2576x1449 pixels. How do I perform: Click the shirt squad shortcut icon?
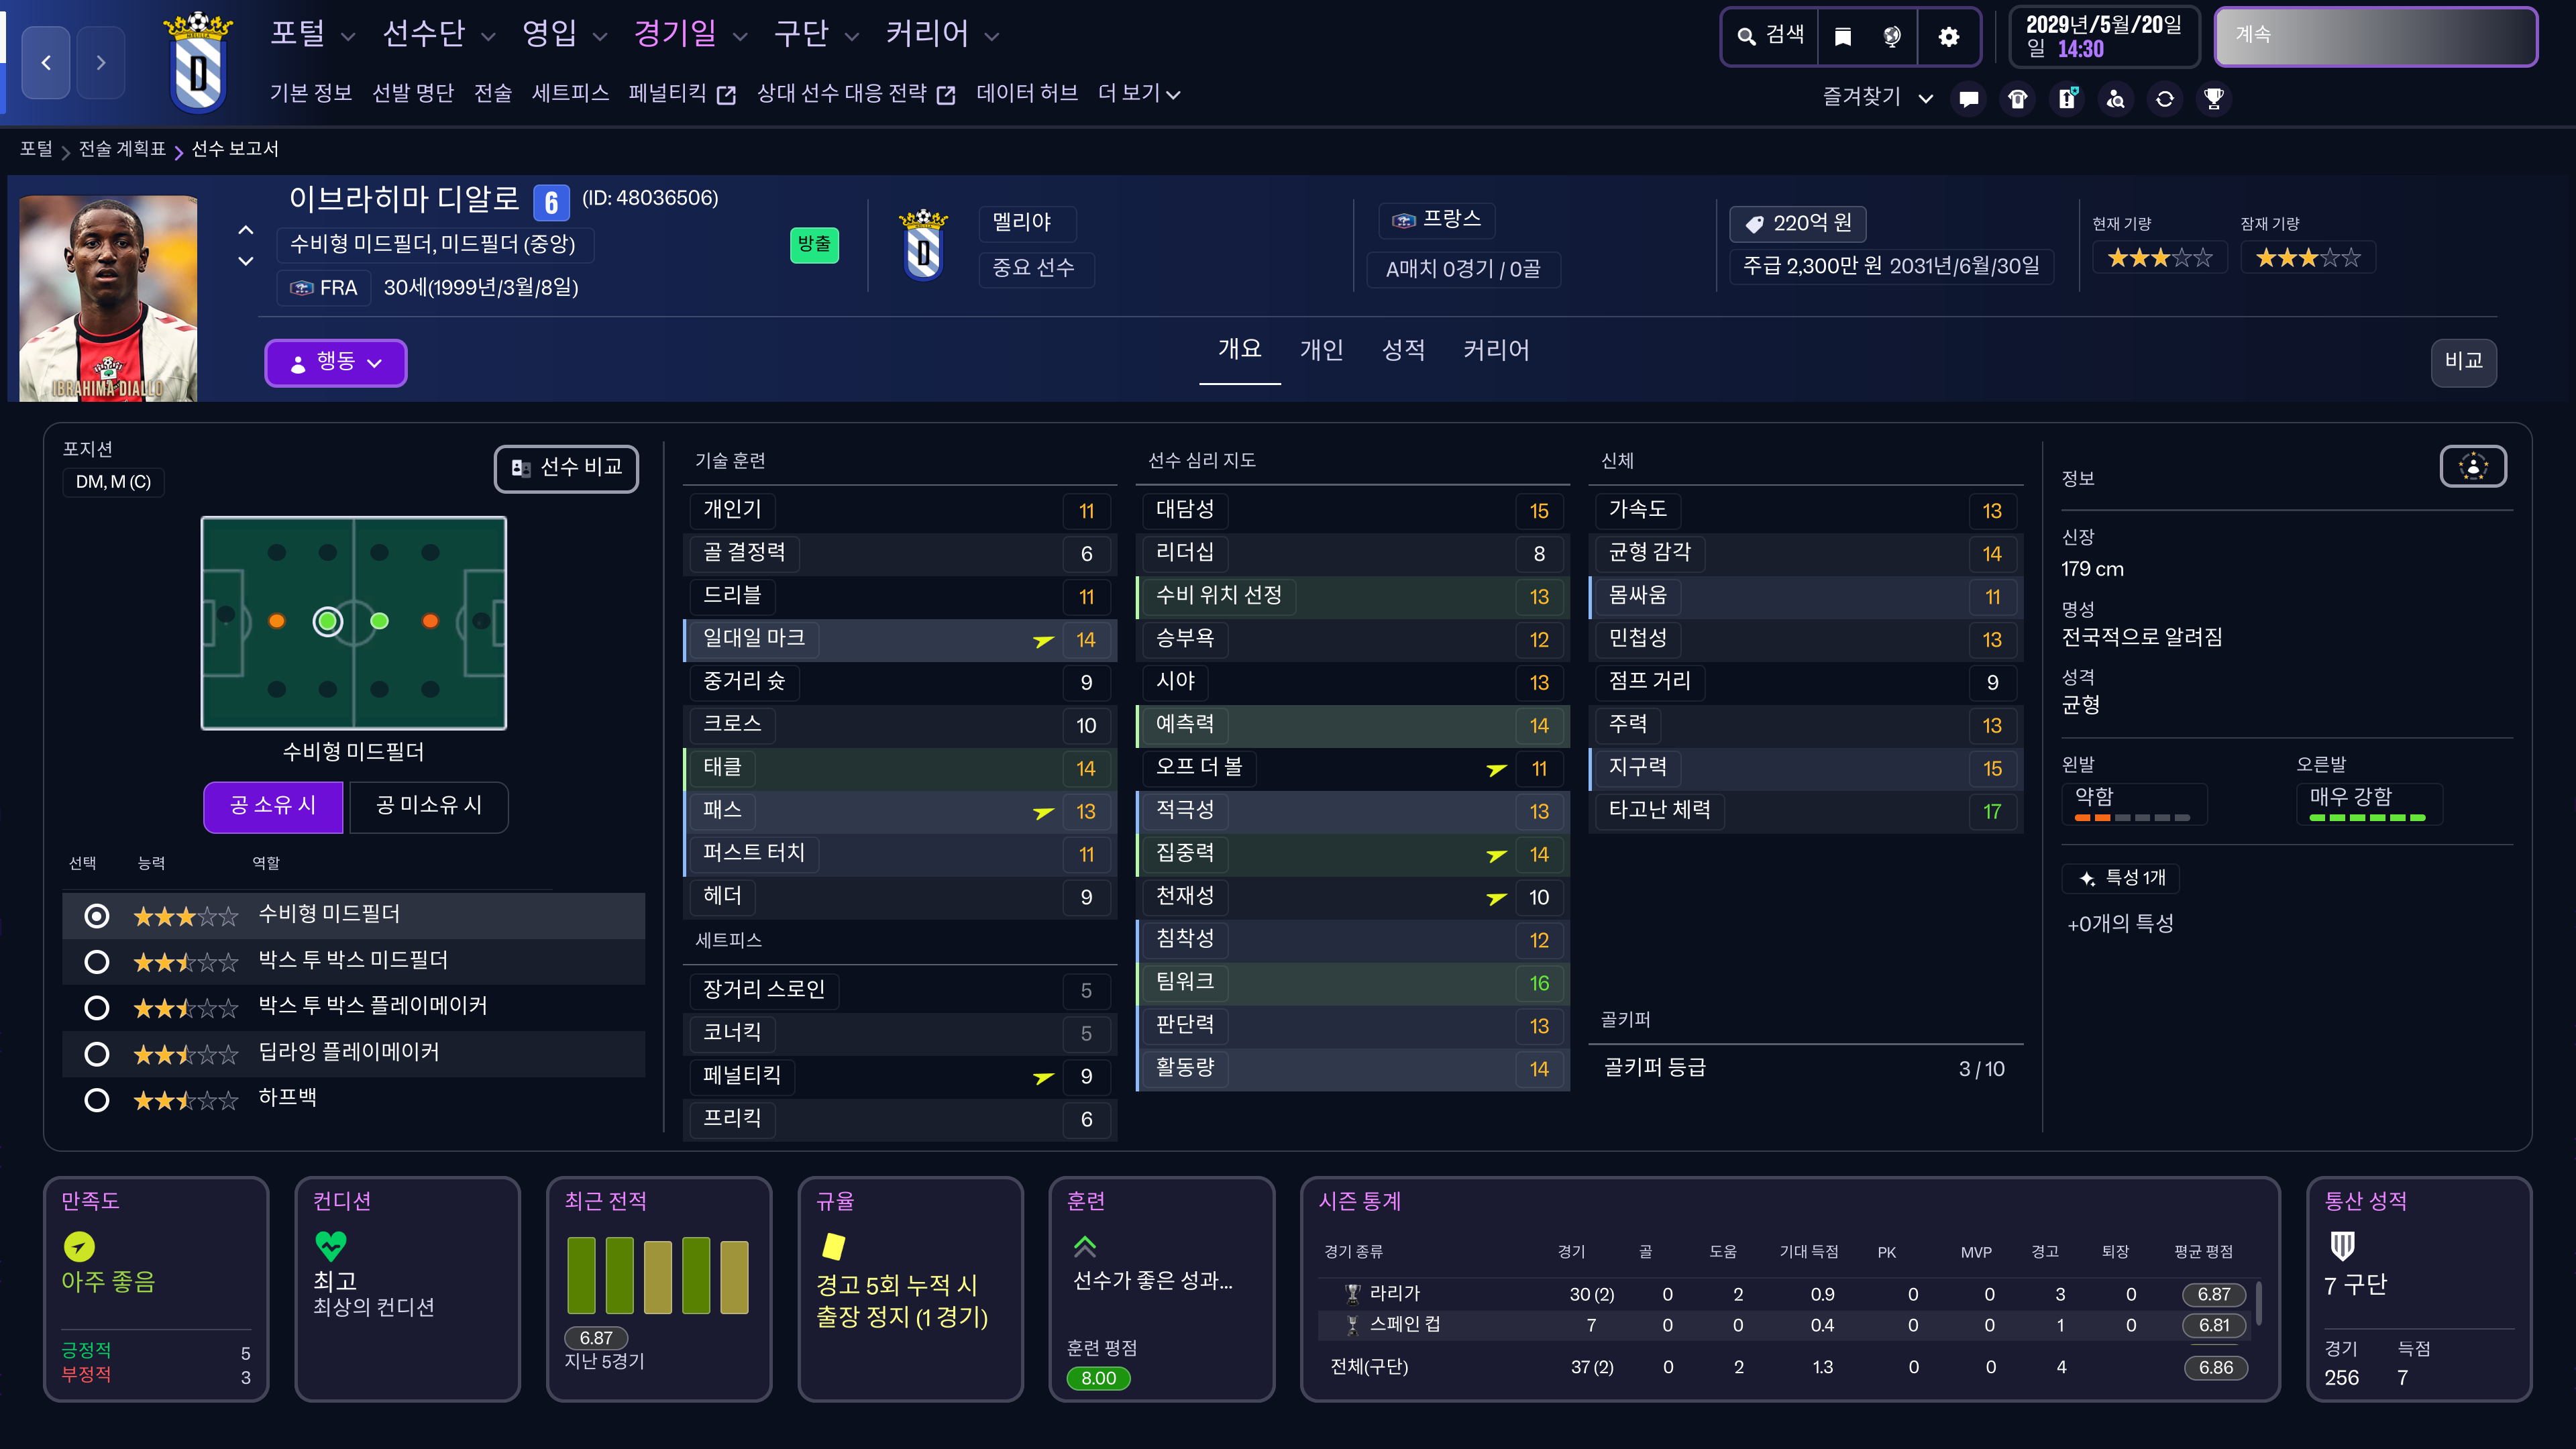2018,99
